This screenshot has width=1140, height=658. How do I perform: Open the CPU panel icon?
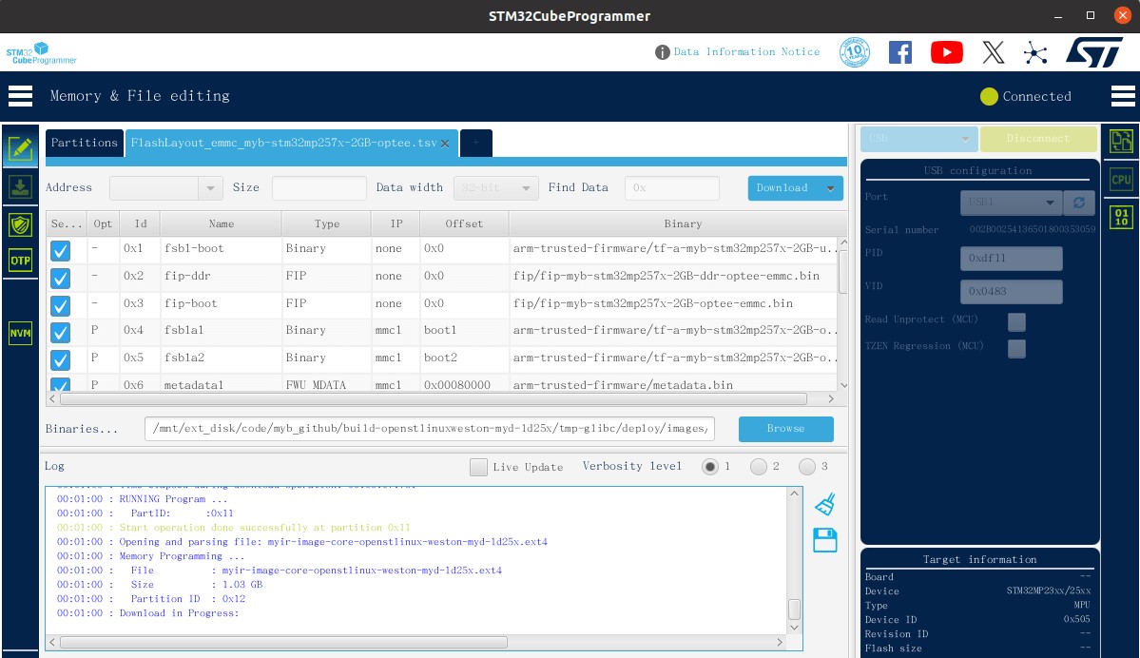(1121, 180)
